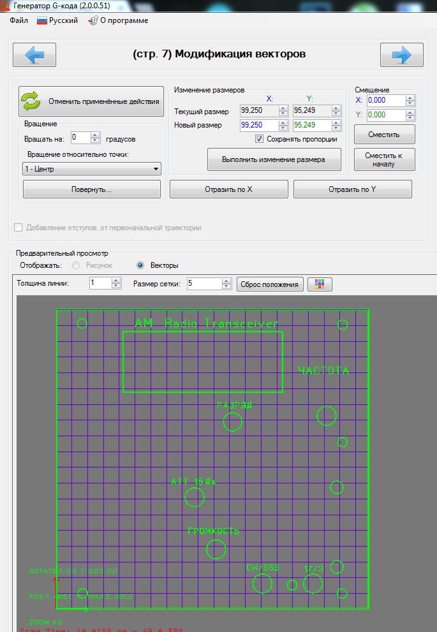437x632 pixels.
Task: Toggle Добавление отступов checkbox
Action: [x=18, y=227]
